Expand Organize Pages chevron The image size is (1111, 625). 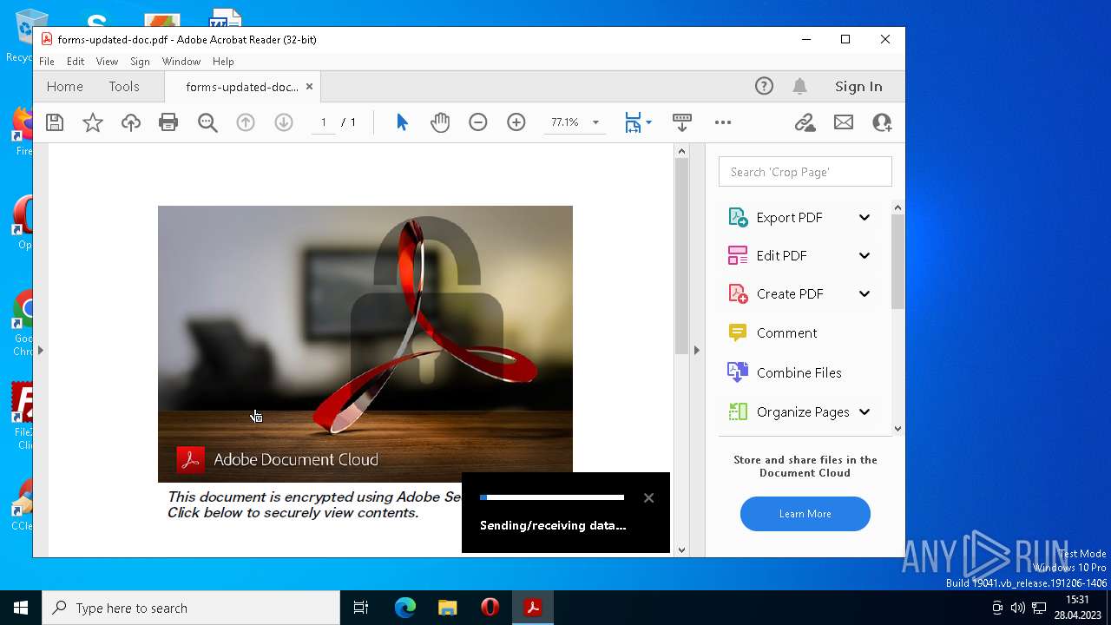tap(864, 412)
